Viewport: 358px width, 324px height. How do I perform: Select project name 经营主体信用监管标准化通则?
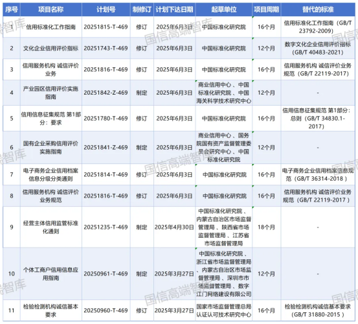click(50, 227)
